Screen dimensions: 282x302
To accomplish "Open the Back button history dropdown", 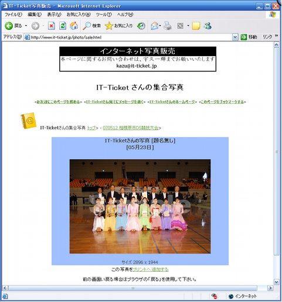I will click(26, 26).
